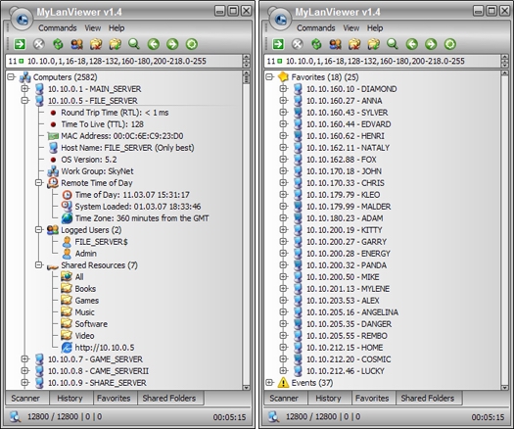Click the Admin user icon
514x429 pixels.
click(x=67, y=254)
